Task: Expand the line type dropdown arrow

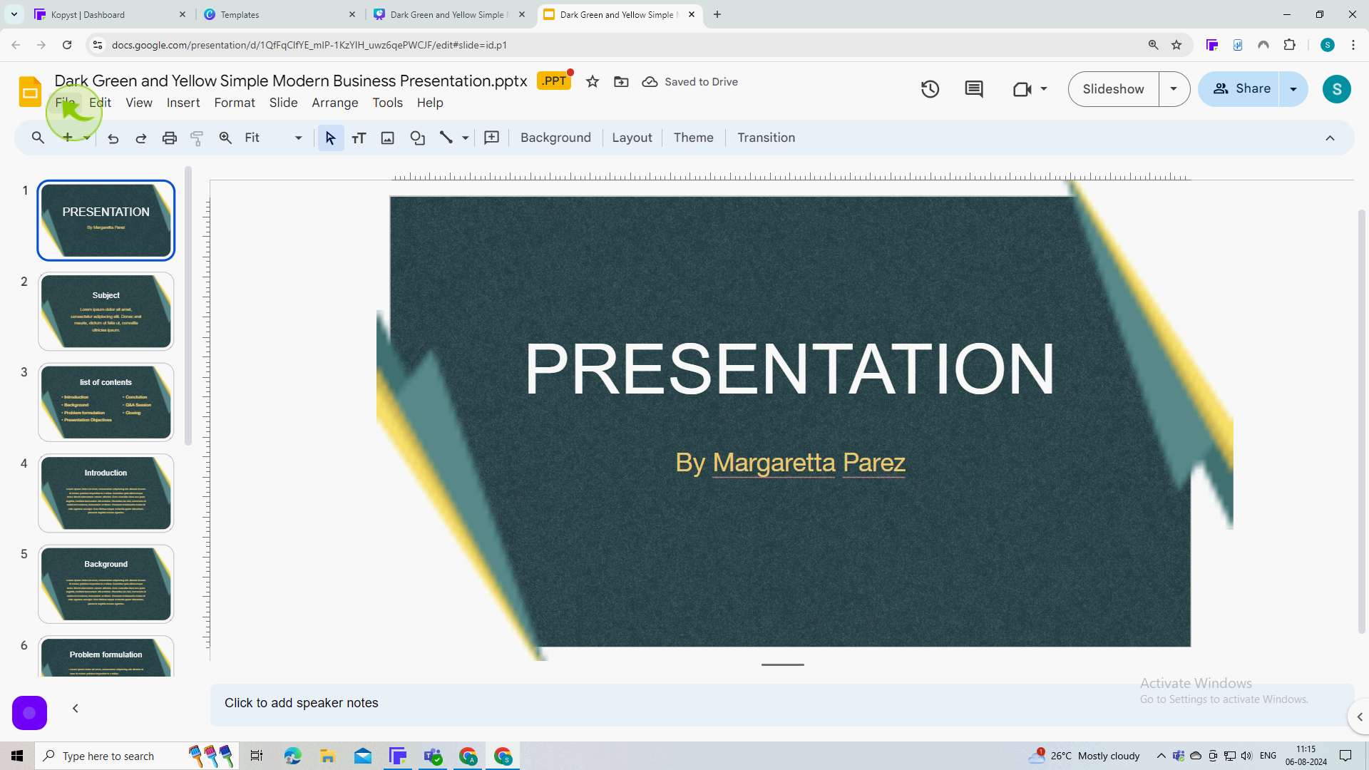Action: click(x=465, y=138)
